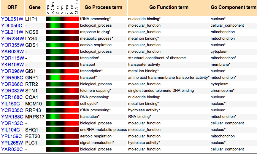Select the ORF column header
This screenshot has width=257, height=154.
pos(12,7)
